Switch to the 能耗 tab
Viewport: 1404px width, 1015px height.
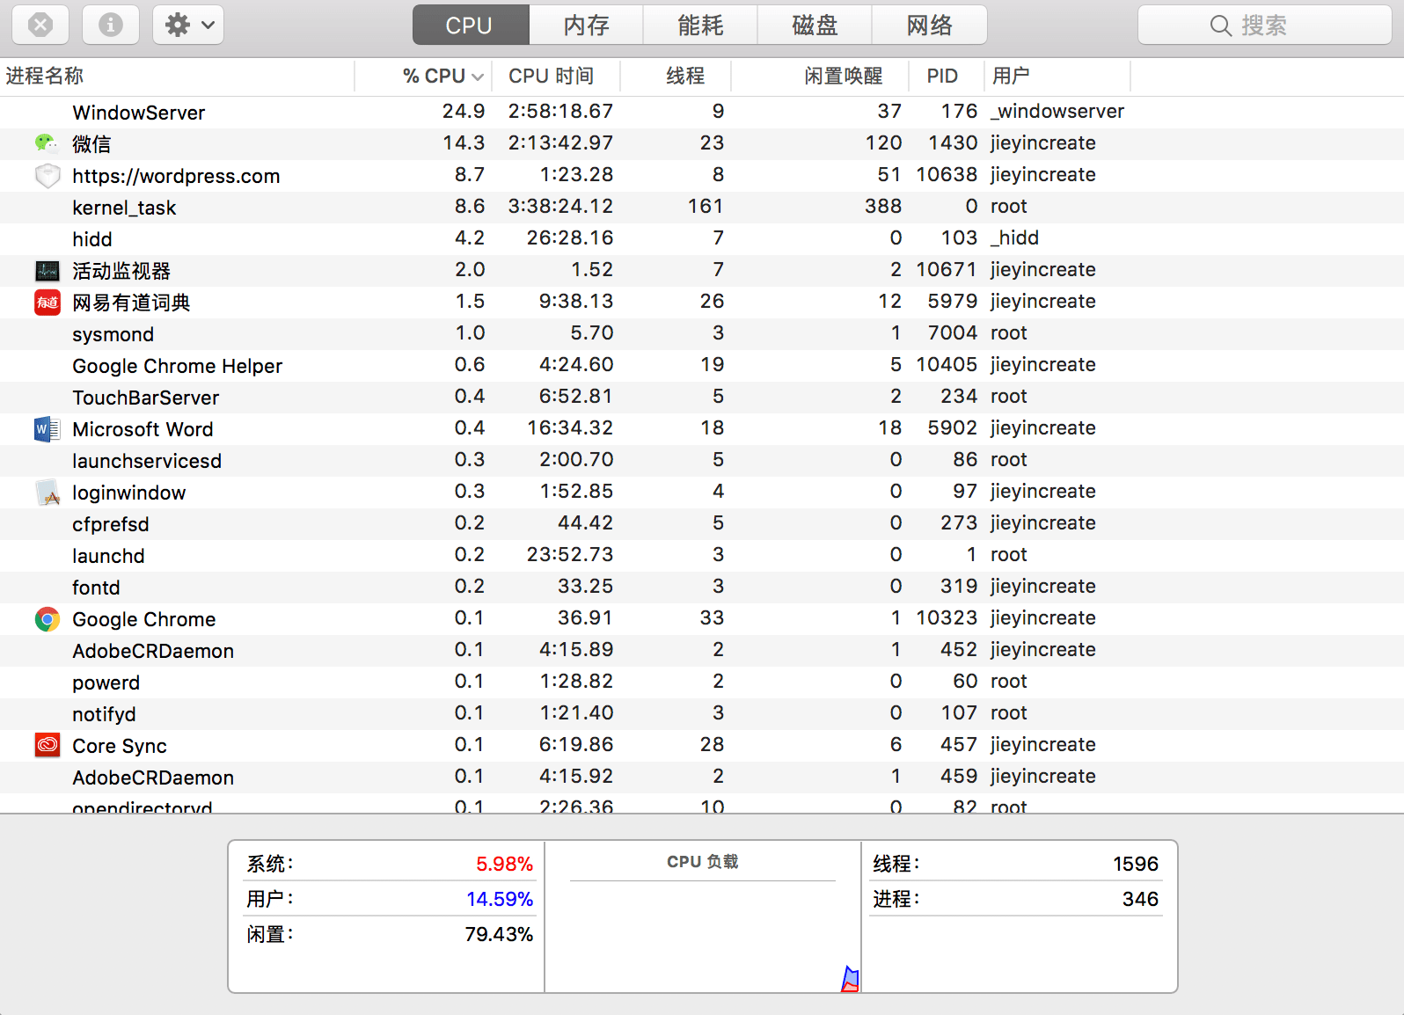[701, 25]
